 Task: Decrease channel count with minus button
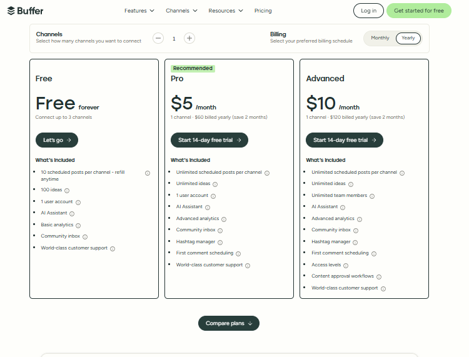158,38
